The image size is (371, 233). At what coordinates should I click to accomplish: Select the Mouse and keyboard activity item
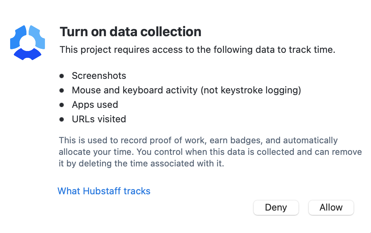pos(187,90)
